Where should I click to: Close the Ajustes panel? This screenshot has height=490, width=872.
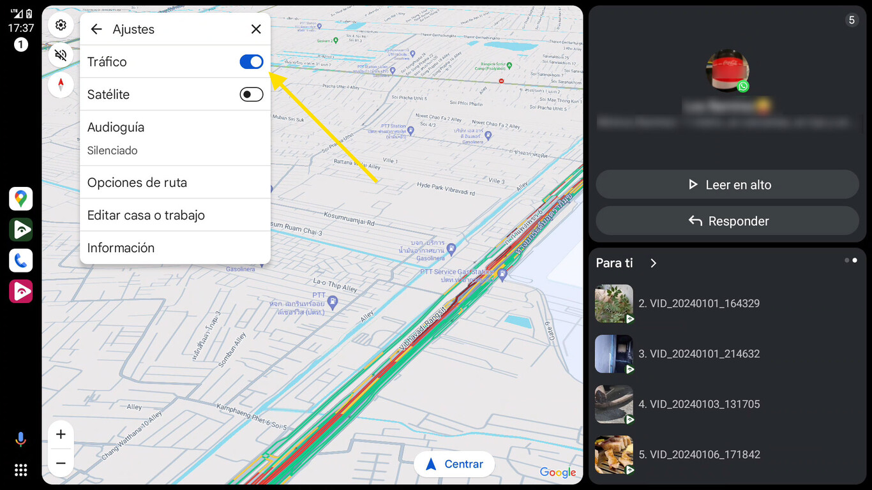[256, 29]
